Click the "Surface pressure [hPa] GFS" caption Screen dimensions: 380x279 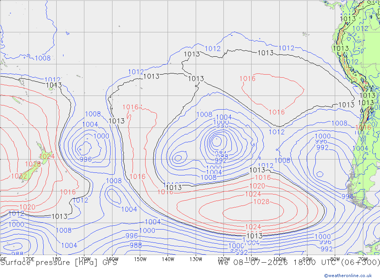point(59,263)
